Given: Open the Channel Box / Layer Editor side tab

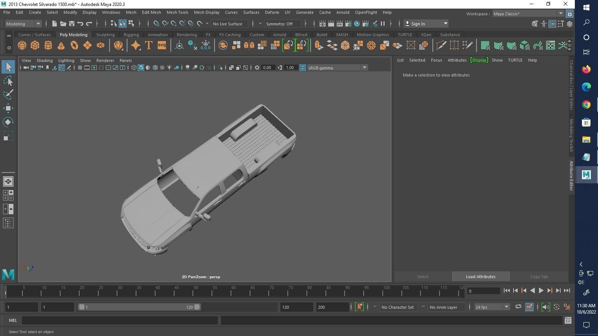Looking at the screenshot, I should coord(571,85).
